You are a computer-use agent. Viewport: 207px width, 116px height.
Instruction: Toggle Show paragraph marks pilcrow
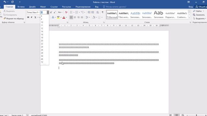click(x=103, y=12)
